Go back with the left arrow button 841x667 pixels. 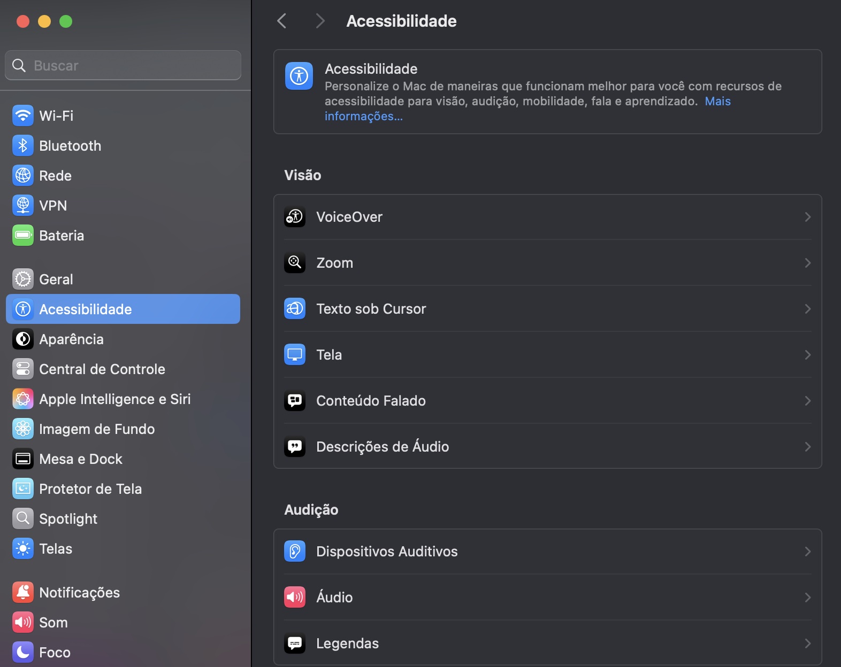[x=282, y=21]
